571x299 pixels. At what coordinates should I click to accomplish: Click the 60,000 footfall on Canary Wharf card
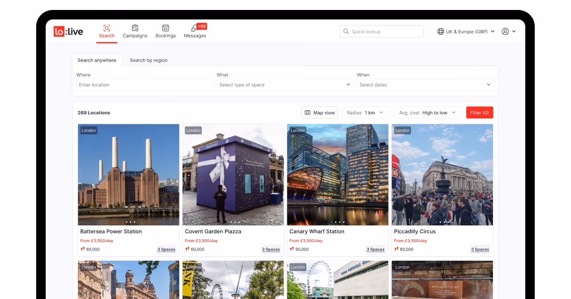point(302,249)
